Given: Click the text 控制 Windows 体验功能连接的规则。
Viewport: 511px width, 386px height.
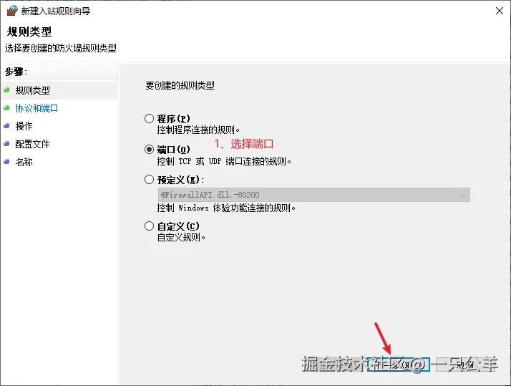Looking at the screenshot, I should click(x=226, y=208).
